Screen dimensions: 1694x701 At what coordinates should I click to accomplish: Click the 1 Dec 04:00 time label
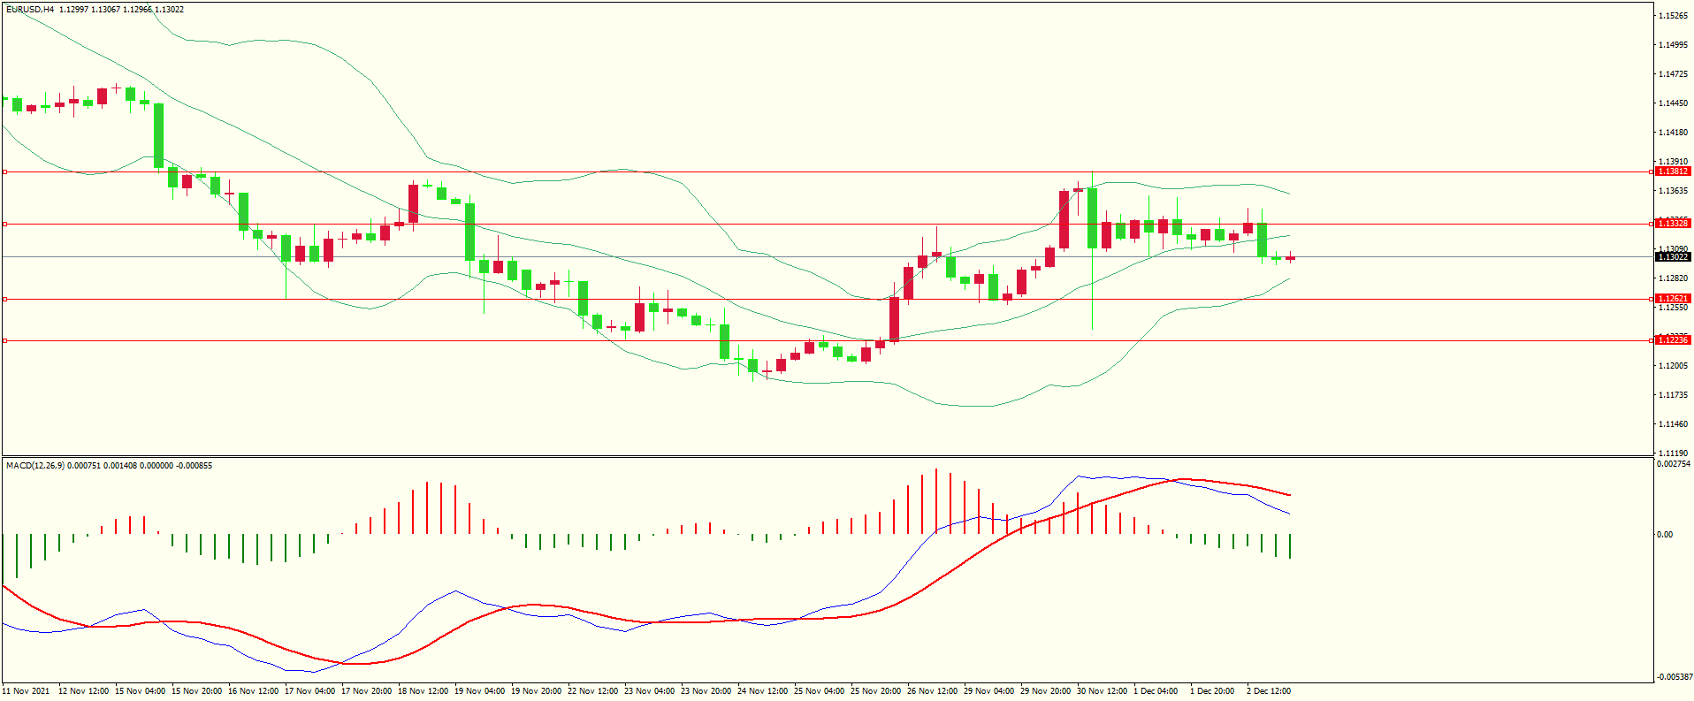[x=1156, y=691]
